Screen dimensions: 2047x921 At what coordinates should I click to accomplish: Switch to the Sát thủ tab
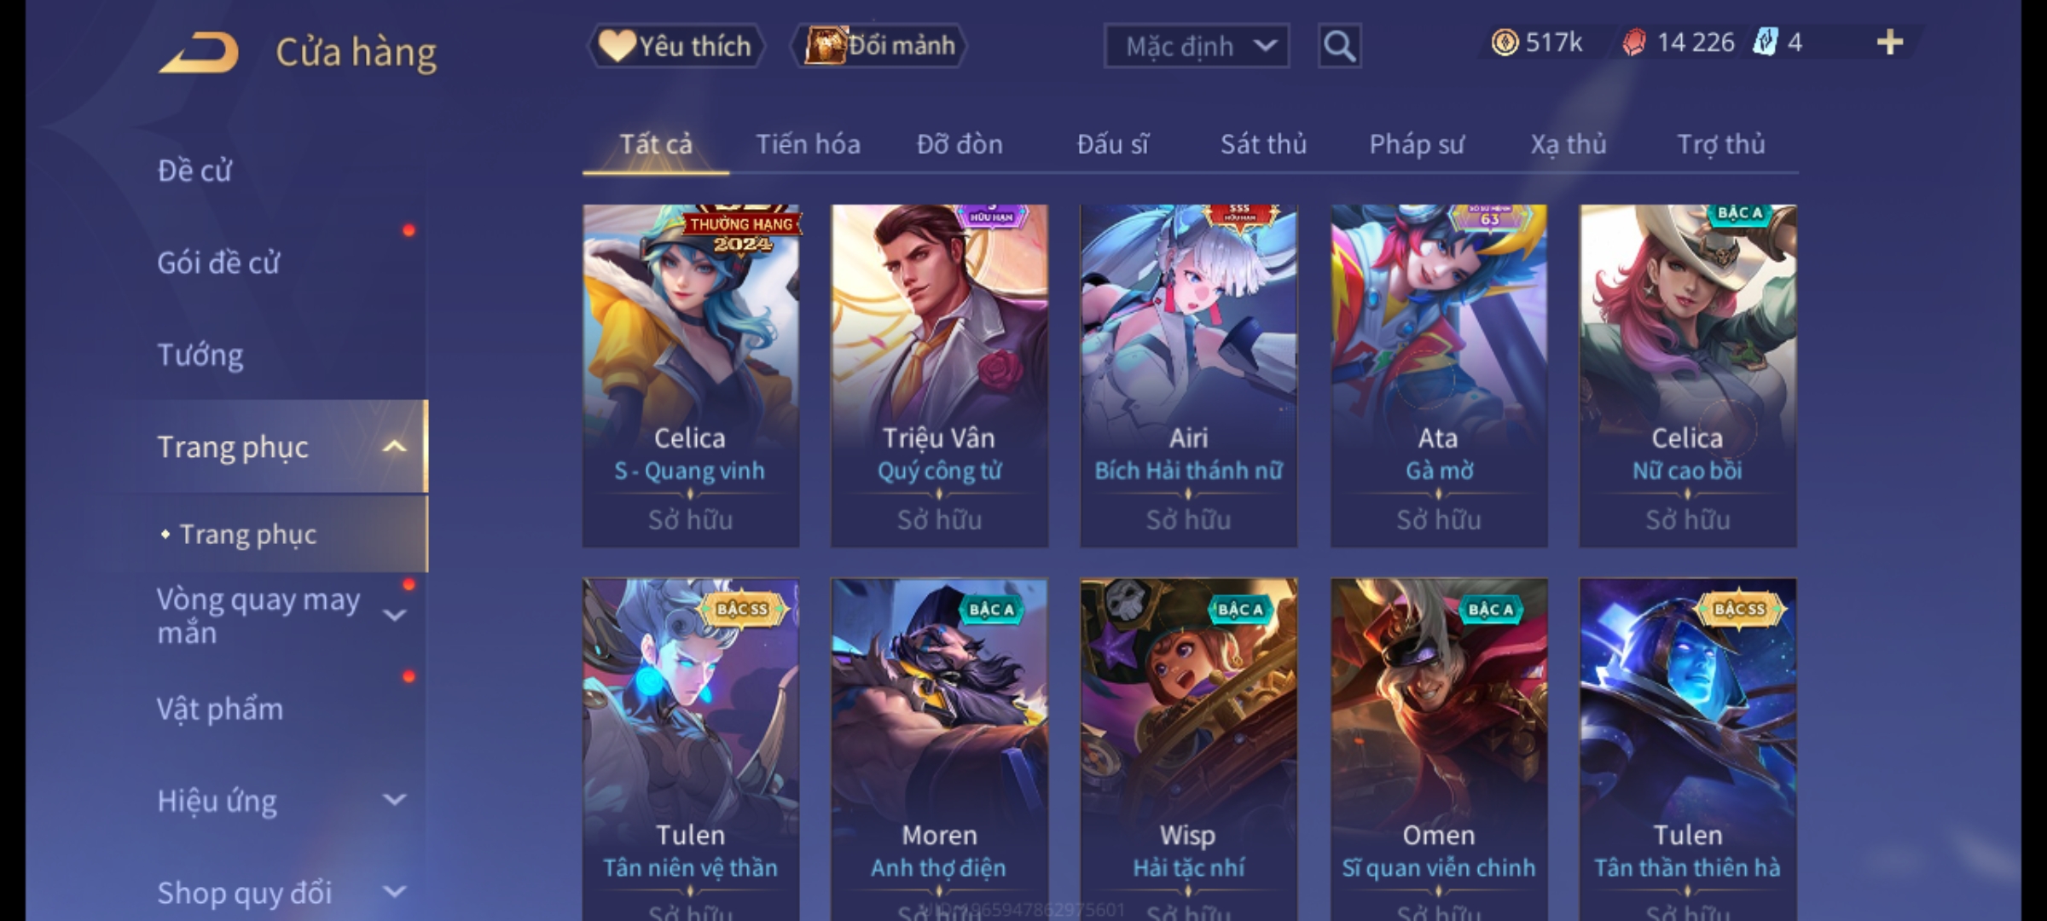pos(1263,144)
